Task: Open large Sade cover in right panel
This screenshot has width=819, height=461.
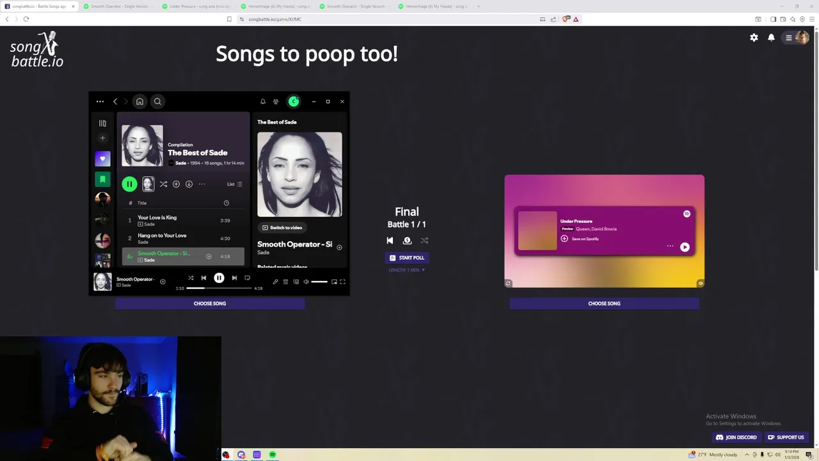Action: click(299, 174)
